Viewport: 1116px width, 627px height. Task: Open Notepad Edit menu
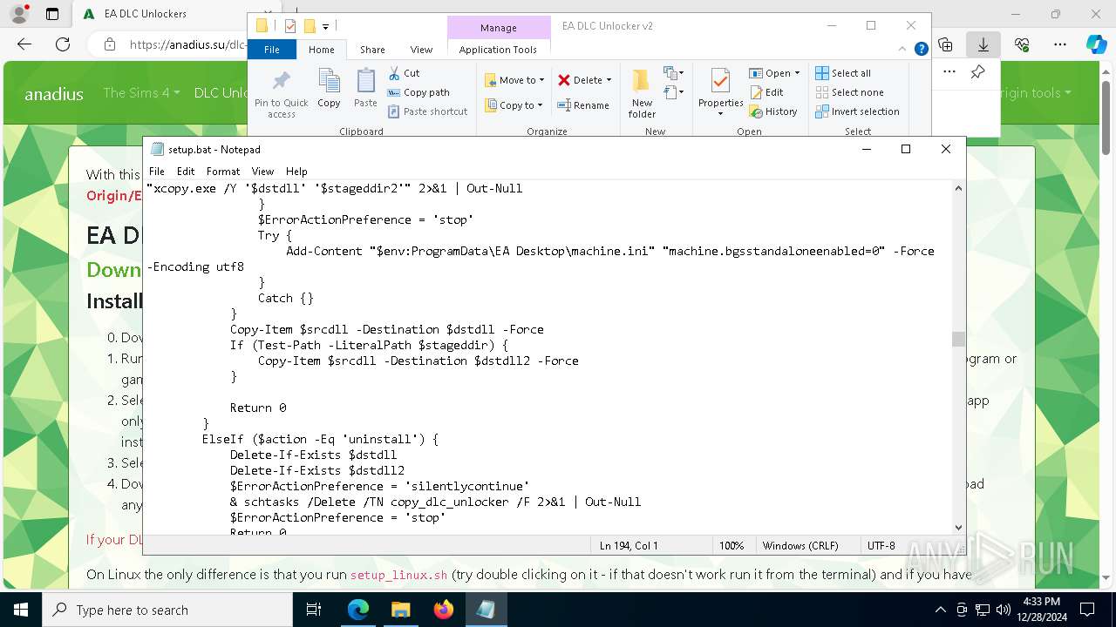[x=186, y=172]
